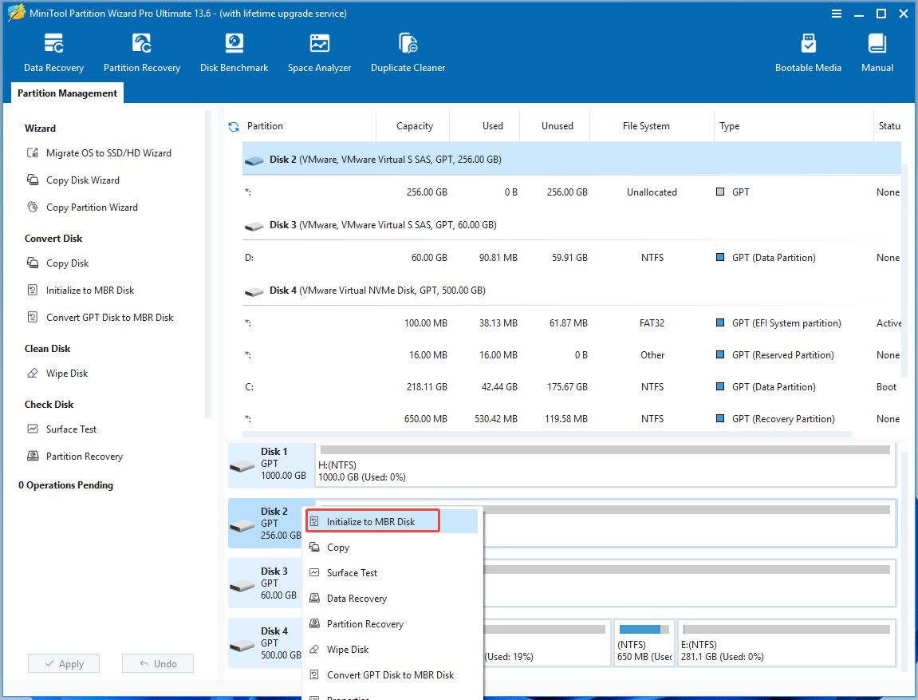918x700 pixels.
Task: Choose Data Recovery in context menu
Action: pos(392,598)
